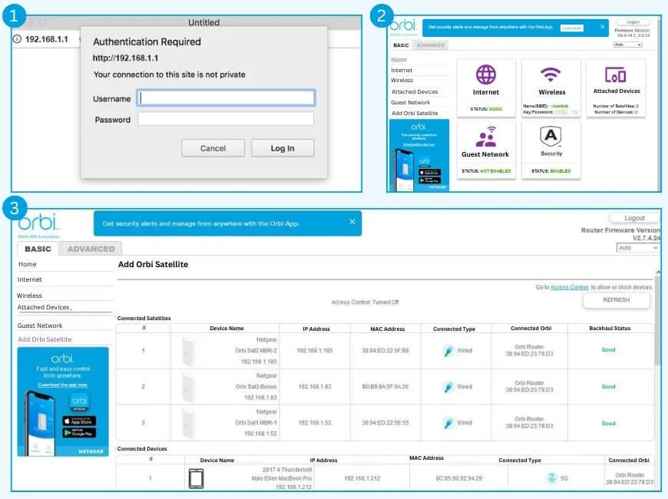Click Home in panel 3 sidebar
Screen dimensions: 668x499
[28, 264]
